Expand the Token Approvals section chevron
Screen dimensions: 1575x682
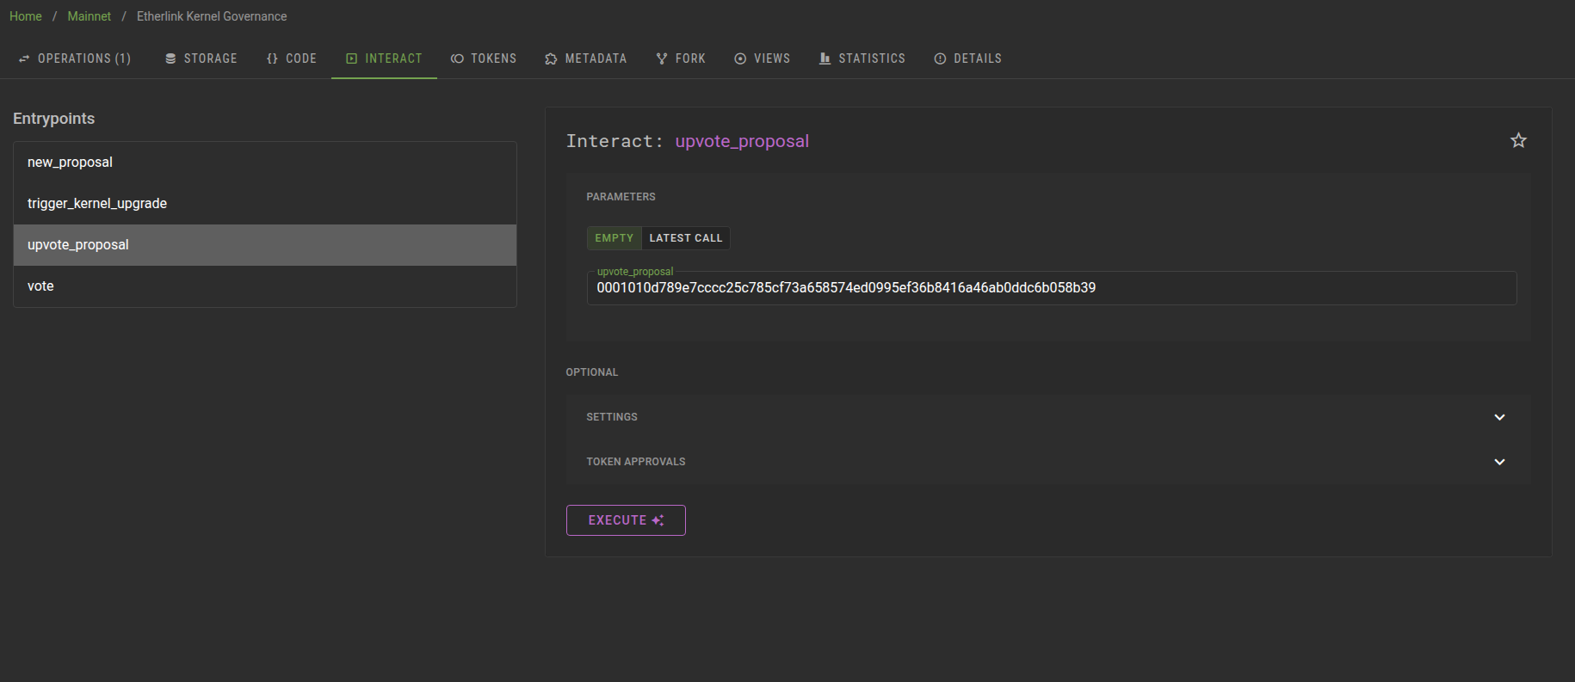(x=1499, y=462)
